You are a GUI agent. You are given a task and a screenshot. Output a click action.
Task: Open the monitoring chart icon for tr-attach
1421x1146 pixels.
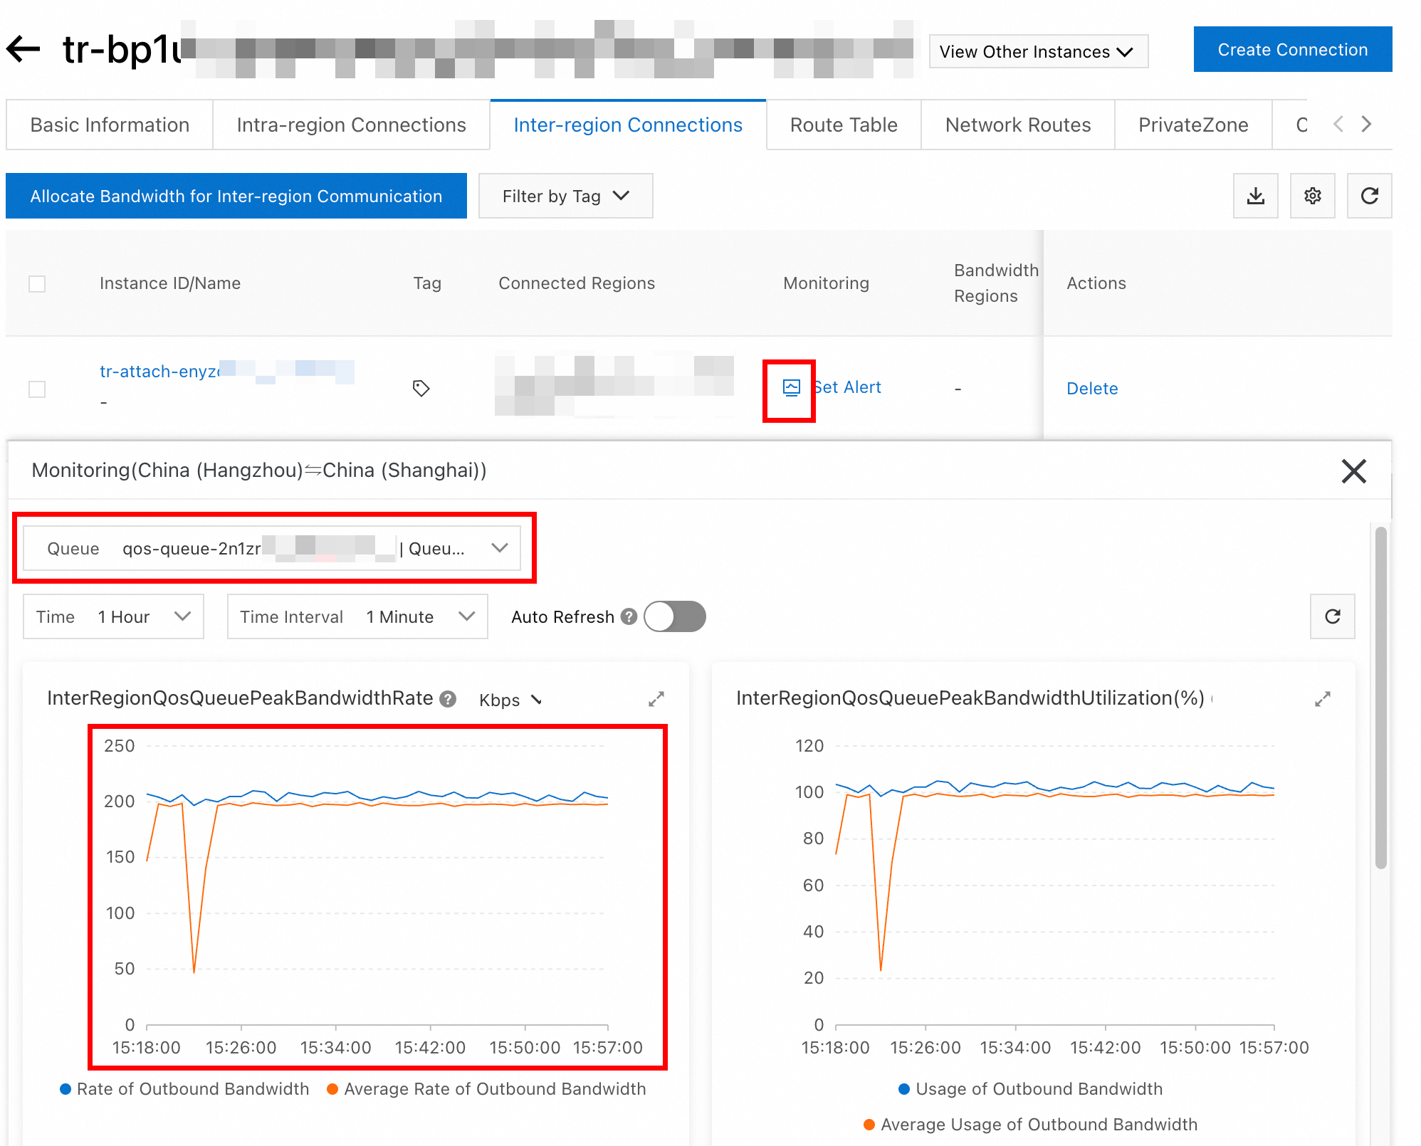click(x=791, y=388)
